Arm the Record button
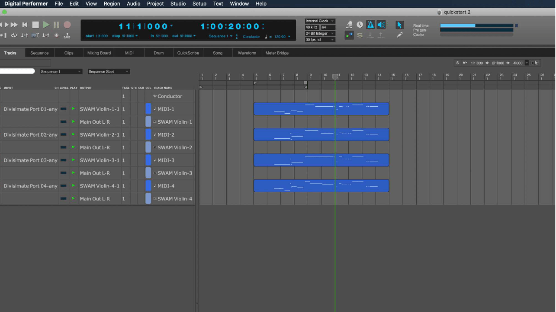Viewport: 556px width, 312px height. pos(67,25)
